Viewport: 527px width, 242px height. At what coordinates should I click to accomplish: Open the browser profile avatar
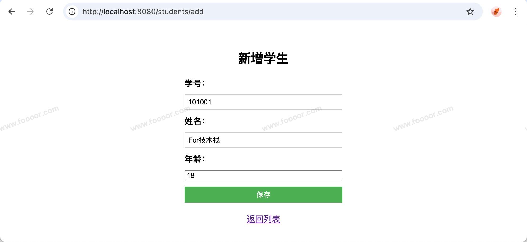click(x=496, y=12)
